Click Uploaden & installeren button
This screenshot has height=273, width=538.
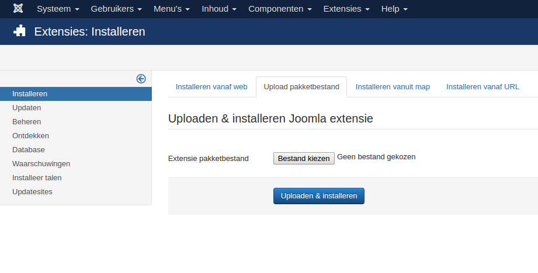pyautogui.click(x=319, y=196)
